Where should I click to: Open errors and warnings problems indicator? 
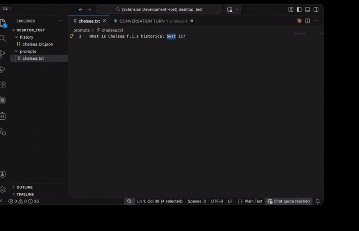(23, 201)
